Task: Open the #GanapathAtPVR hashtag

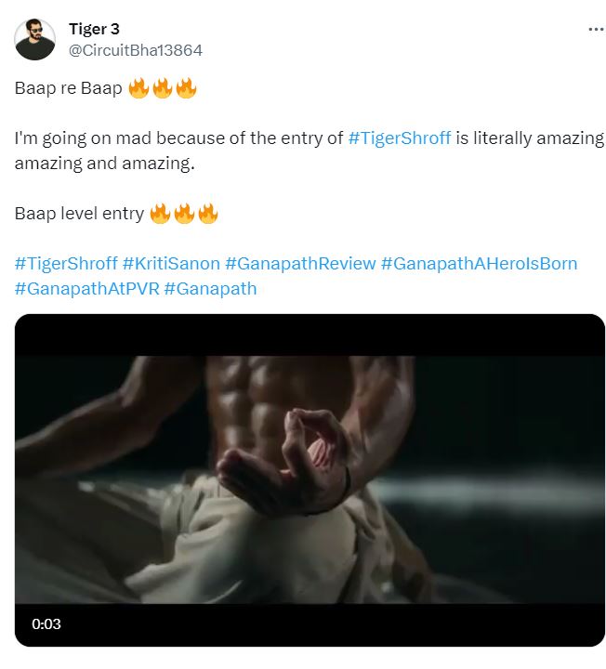Action: click(86, 288)
